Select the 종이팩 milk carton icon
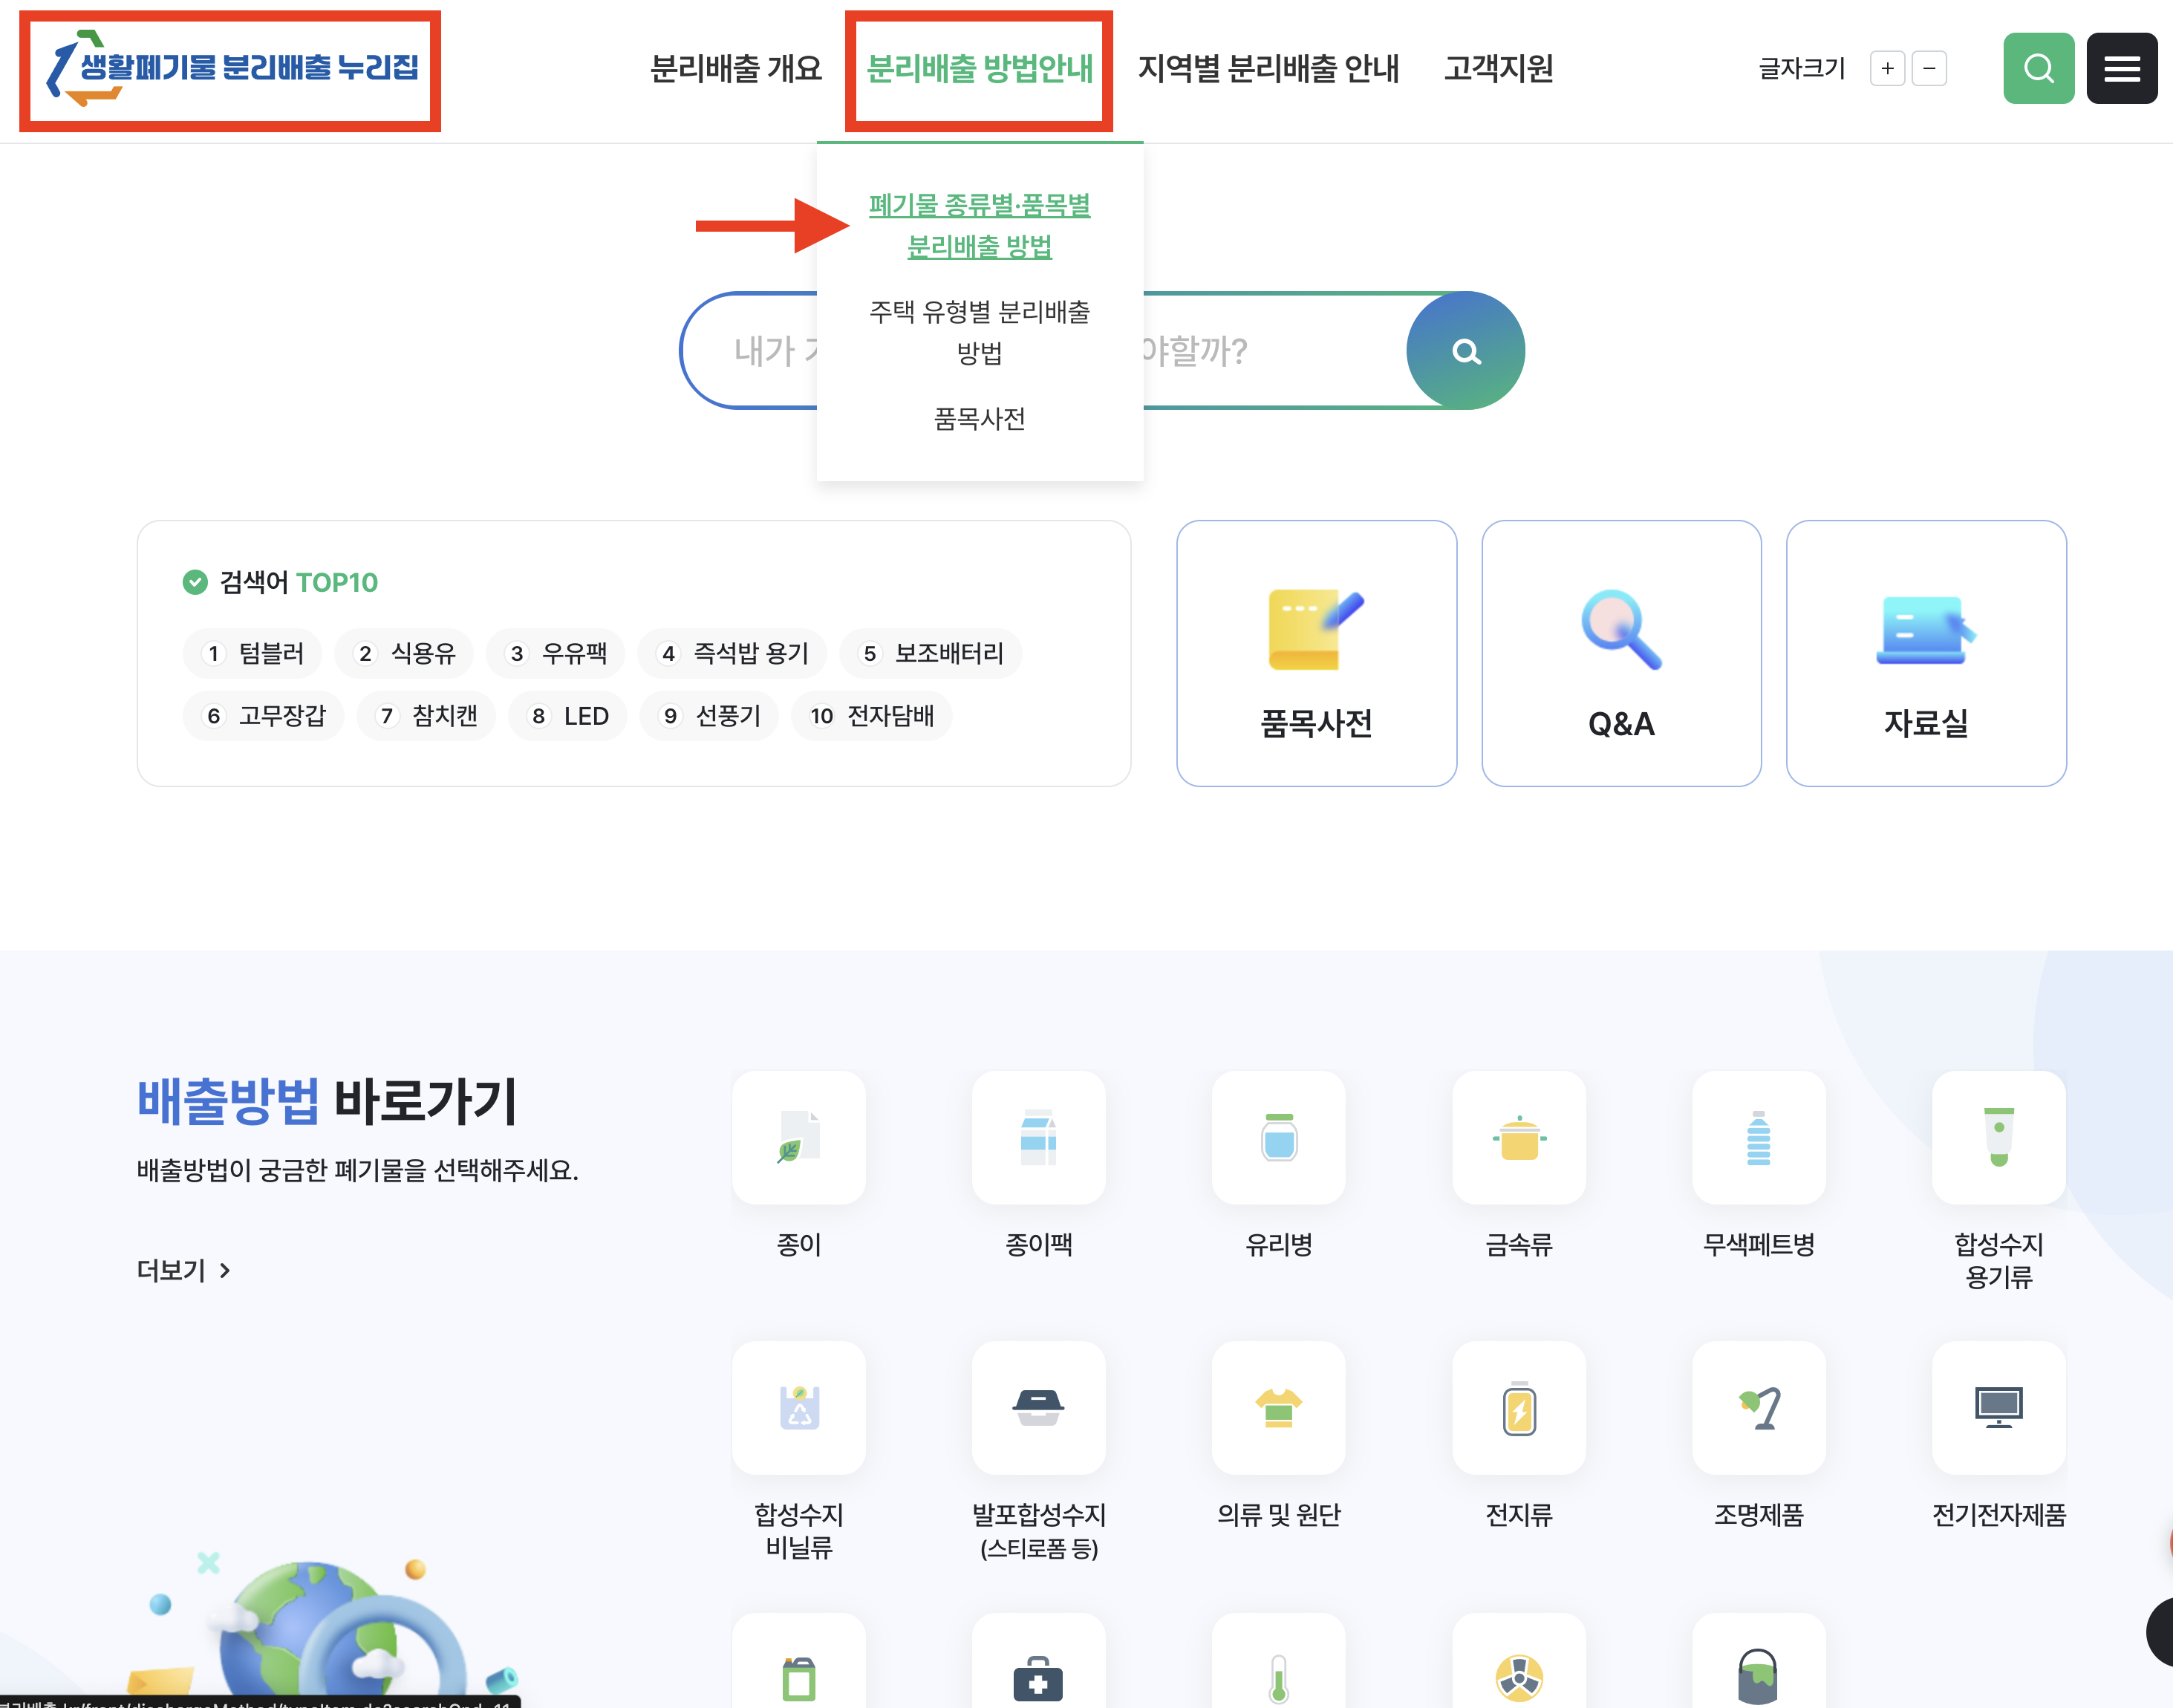Image resolution: width=2173 pixels, height=1708 pixels. (1038, 1137)
